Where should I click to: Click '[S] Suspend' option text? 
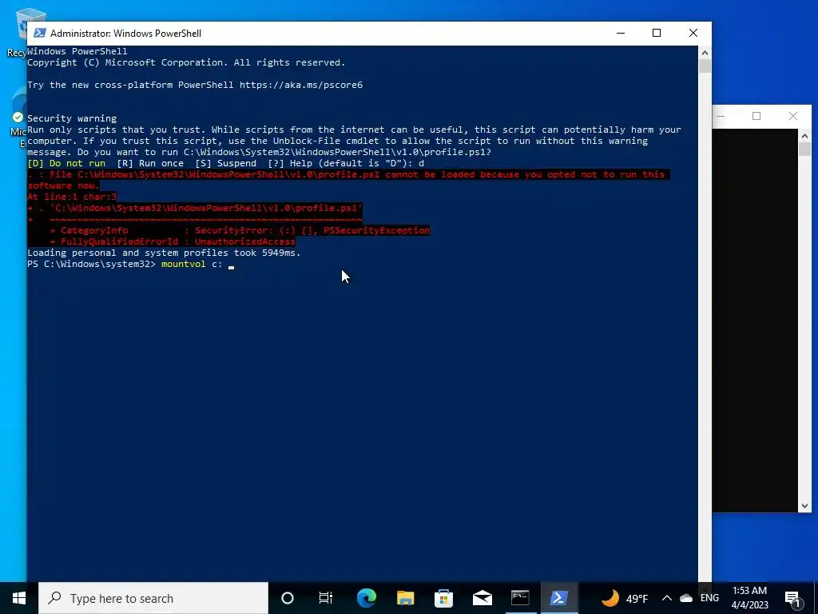tap(226, 163)
